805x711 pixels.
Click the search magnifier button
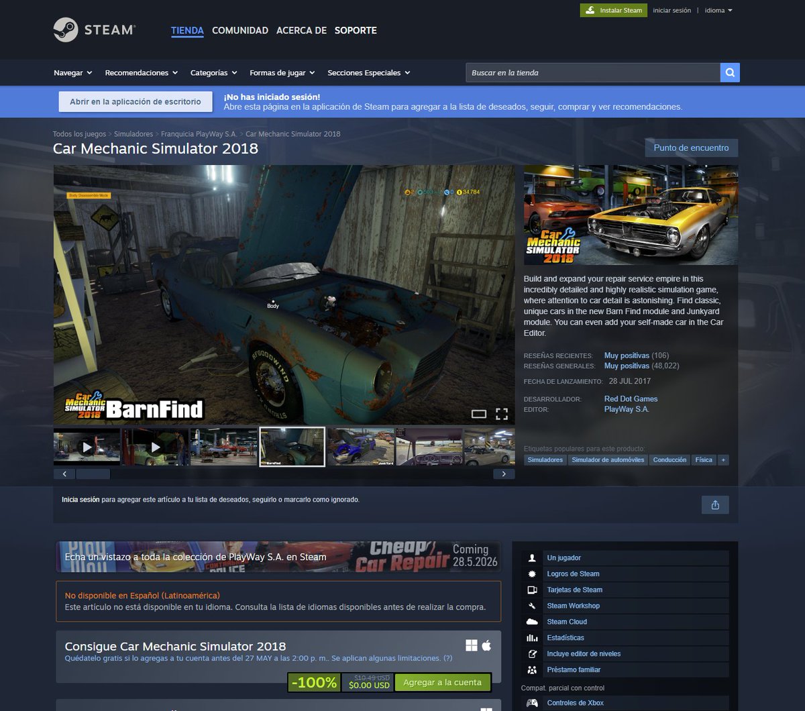point(730,72)
